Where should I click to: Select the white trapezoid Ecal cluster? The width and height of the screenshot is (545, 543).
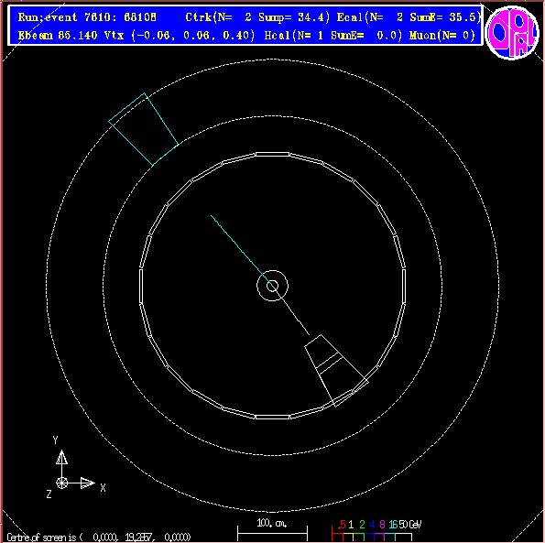(x=336, y=370)
